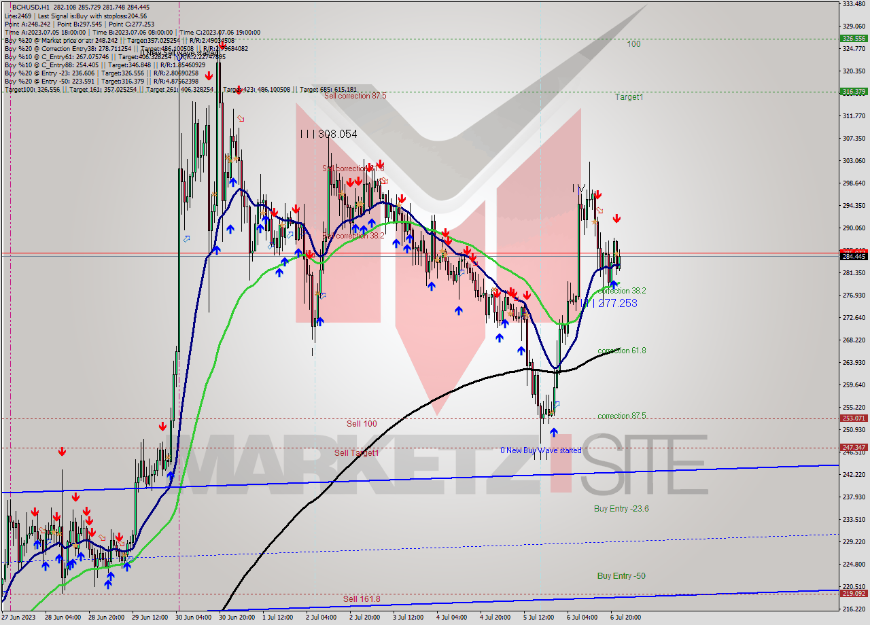Screen dimensions: 870x625
Task: Click the 216.220 price axis value
Action: [854, 609]
